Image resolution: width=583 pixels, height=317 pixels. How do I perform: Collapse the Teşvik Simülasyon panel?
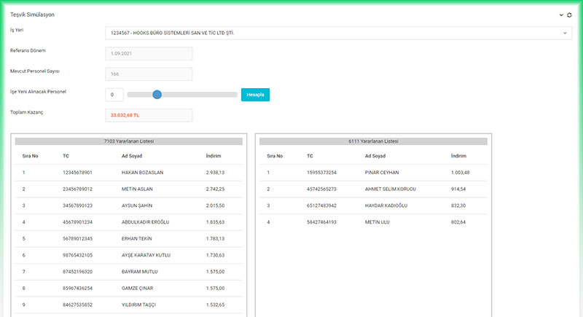(560, 15)
